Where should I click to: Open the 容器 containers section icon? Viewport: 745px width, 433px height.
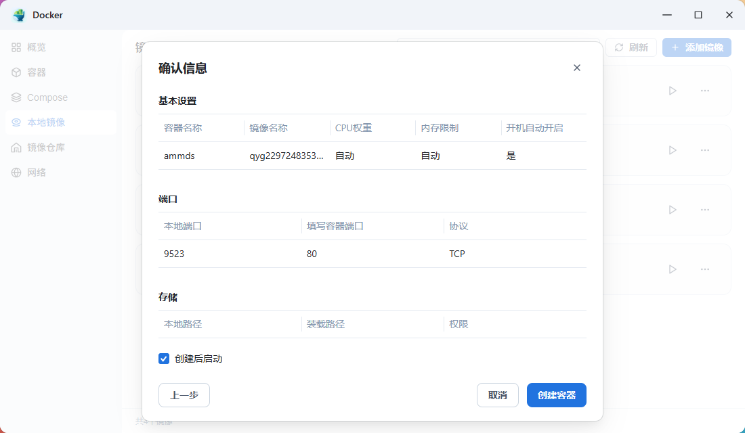click(x=16, y=72)
